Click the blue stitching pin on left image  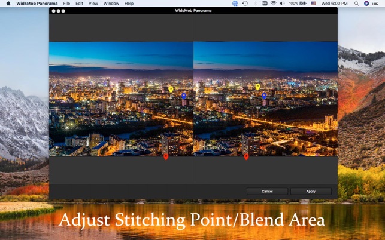(x=184, y=96)
